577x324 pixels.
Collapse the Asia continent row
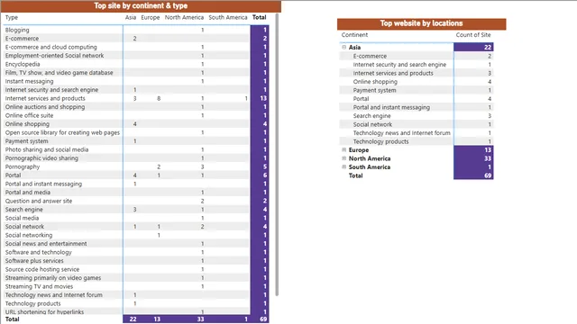point(344,47)
